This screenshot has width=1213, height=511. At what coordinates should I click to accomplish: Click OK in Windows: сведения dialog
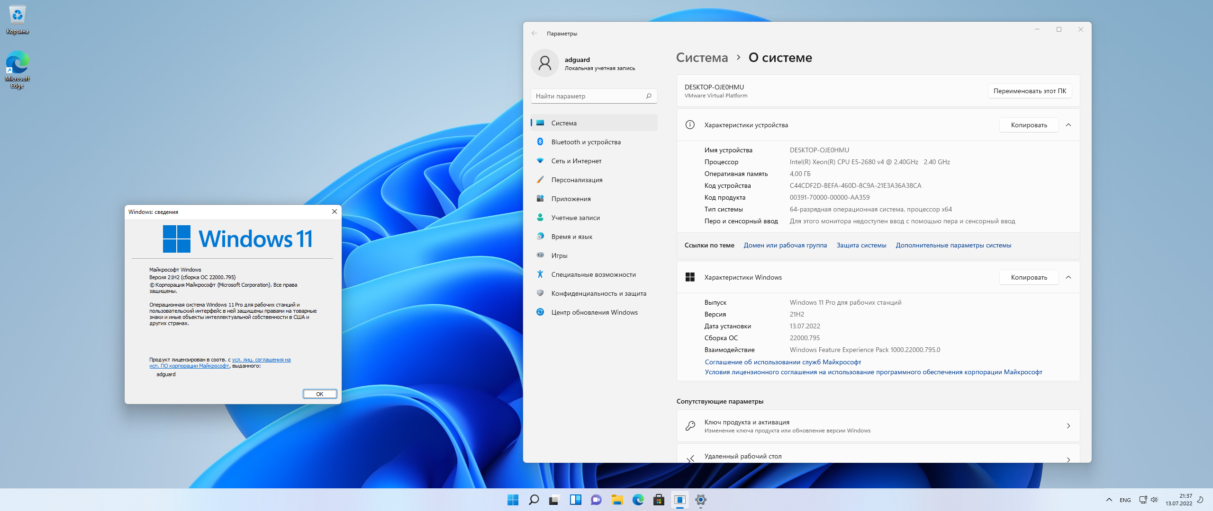click(x=320, y=394)
